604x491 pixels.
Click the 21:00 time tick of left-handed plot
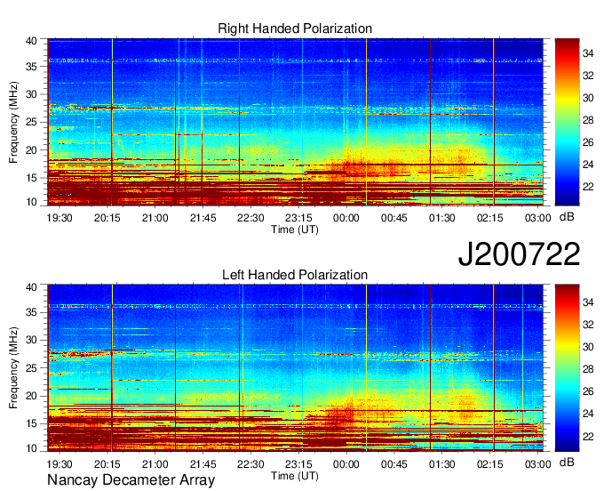pos(155,463)
